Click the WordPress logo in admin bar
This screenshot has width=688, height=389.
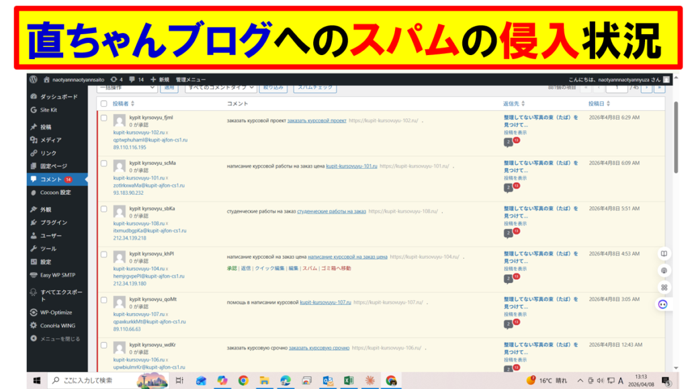(x=34, y=79)
